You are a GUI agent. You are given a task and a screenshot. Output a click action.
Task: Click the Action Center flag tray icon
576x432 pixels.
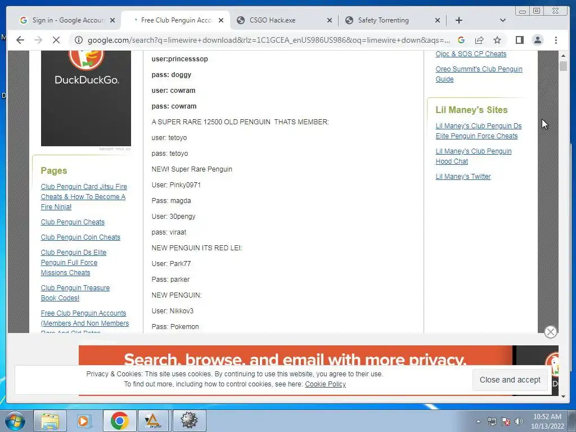pyautogui.click(x=506, y=421)
